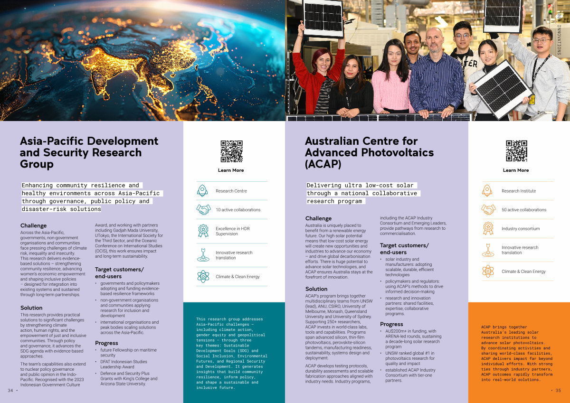570x403 pixels.
Task: Click the orange ACAP summary box
Action: pyautogui.click(x=519, y=353)
